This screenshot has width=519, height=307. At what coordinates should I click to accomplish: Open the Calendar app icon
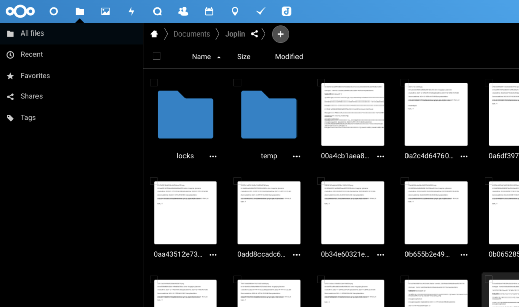209,11
